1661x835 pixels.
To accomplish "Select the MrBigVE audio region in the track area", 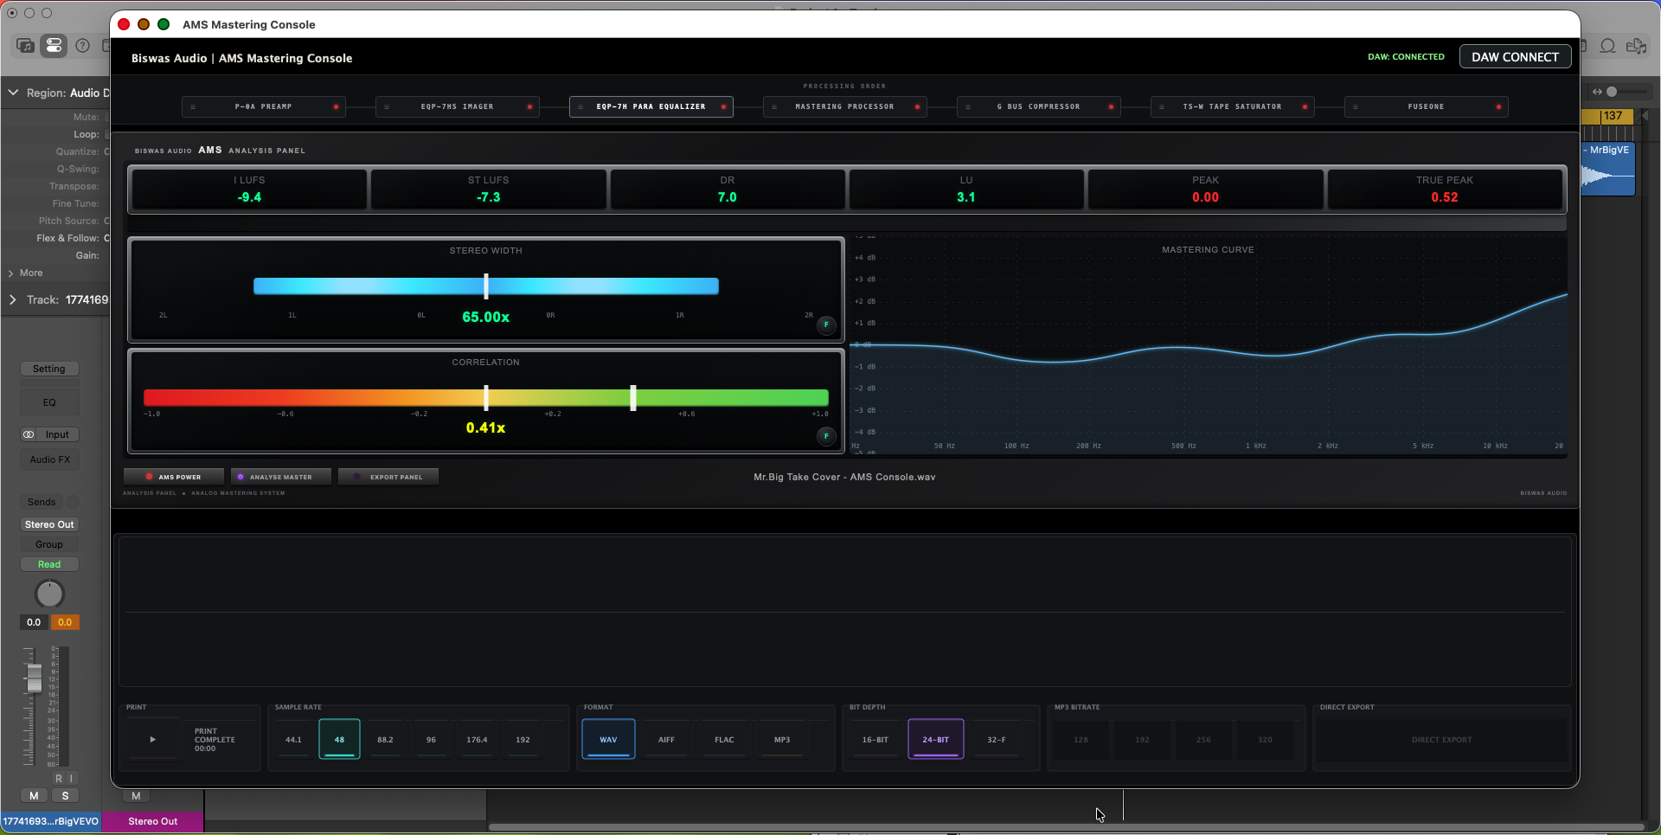I will tap(1608, 169).
